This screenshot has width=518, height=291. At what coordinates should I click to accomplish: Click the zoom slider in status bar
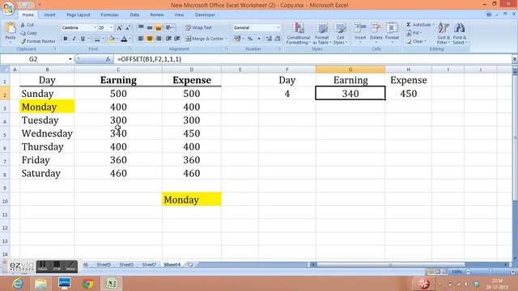pyautogui.click(x=490, y=272)
